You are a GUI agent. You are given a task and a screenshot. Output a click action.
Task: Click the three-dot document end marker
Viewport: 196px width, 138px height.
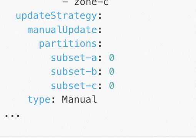12,116
